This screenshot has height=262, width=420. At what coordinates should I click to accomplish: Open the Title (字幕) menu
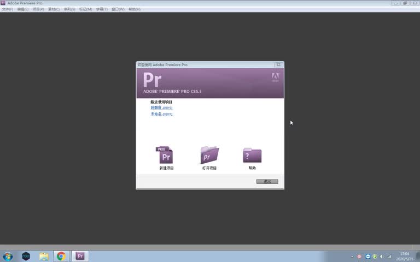click(x=102, y=9)
